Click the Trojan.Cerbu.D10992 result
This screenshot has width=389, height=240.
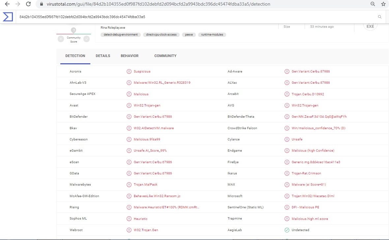(x=308, y=94)
